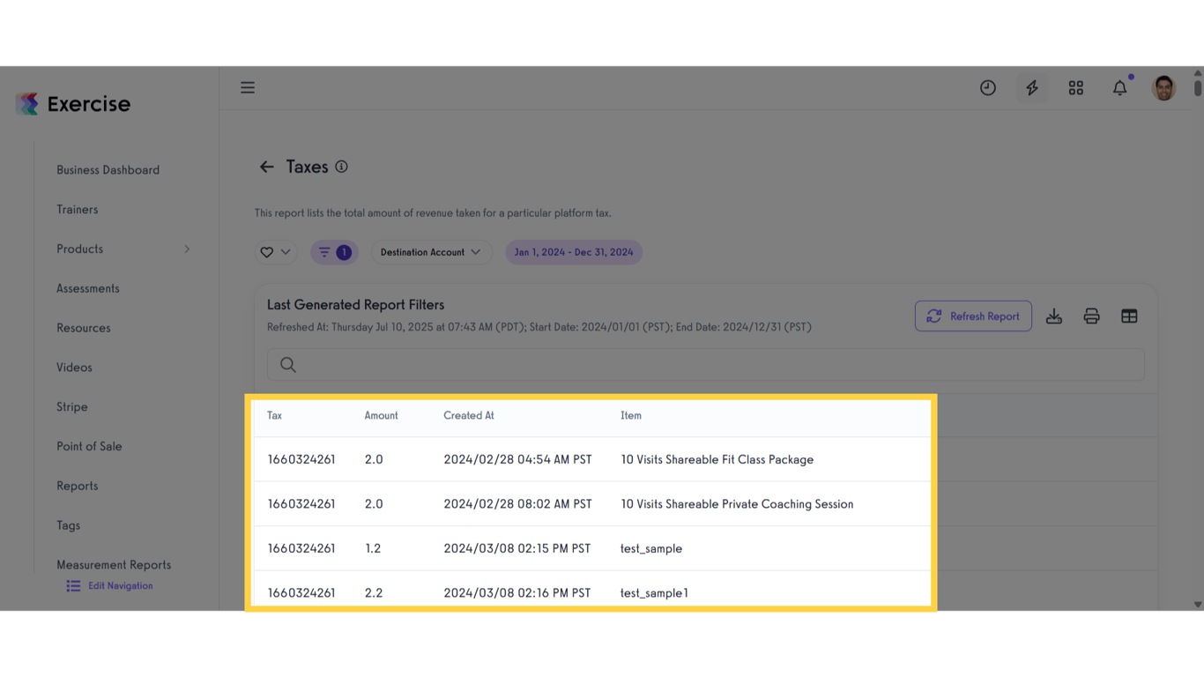Open the user profile avatar

tap(1163, 88)
